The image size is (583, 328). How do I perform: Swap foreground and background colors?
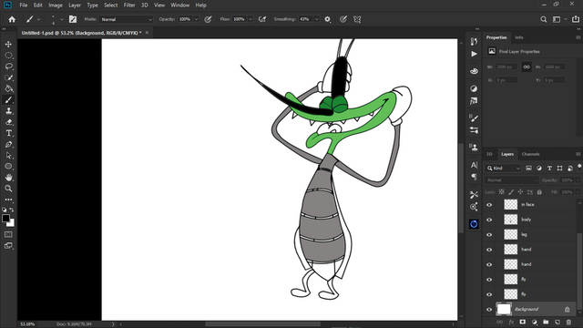tap(12, 210)
